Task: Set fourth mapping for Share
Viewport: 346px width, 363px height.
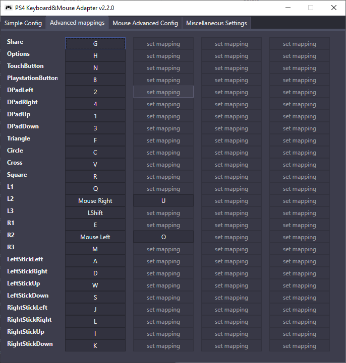Action: (x=300, y=43)
